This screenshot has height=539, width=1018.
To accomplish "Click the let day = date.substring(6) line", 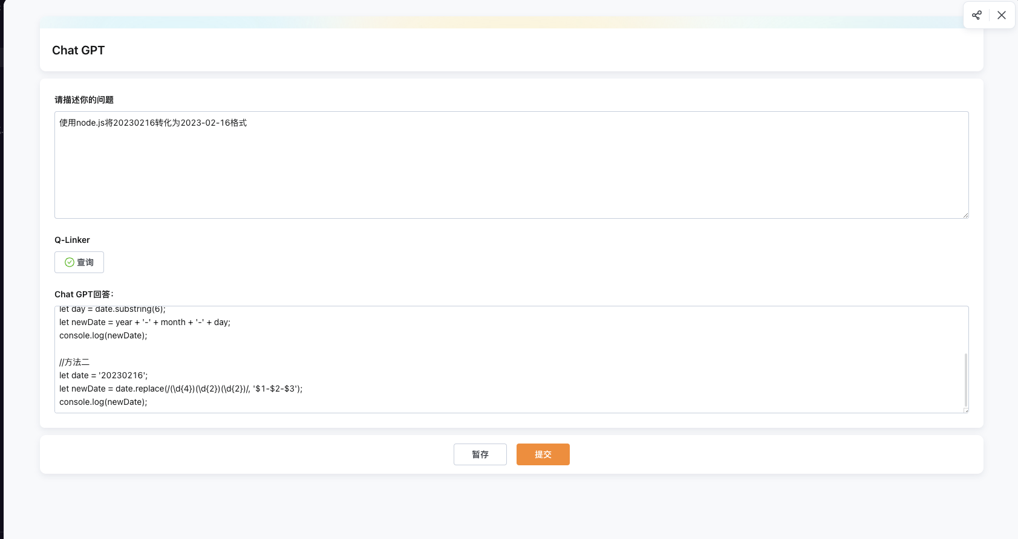I will pos(113,310).
